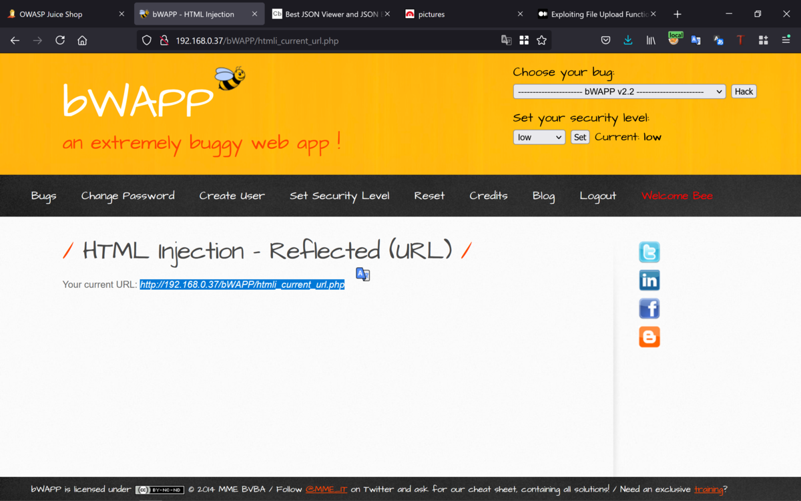
Task: Open the browser home page
Action: 82,41
